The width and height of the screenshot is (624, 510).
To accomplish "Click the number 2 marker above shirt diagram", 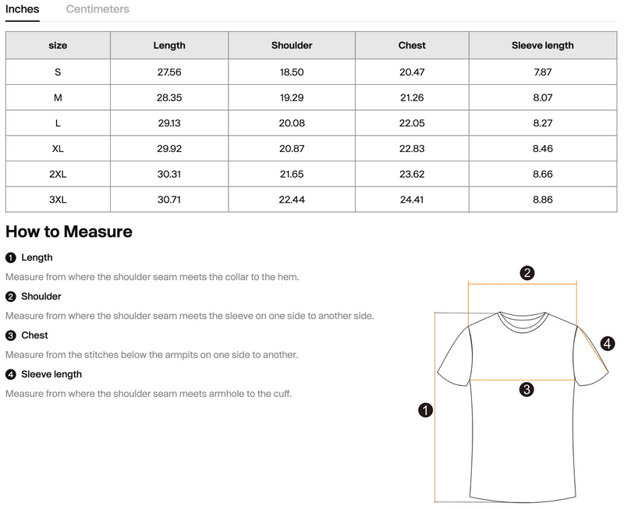I will click(527, 273).
